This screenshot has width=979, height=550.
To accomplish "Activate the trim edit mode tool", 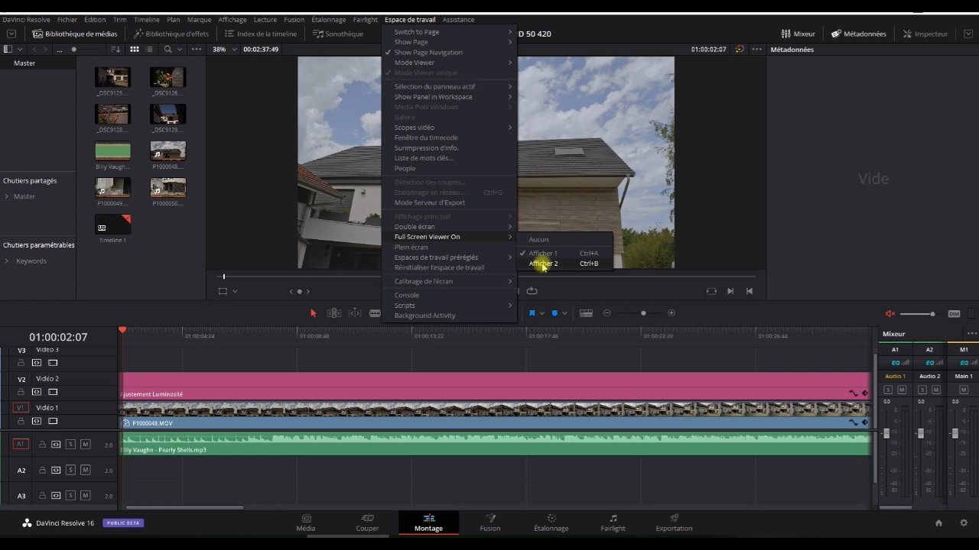I will pos(334,313).
